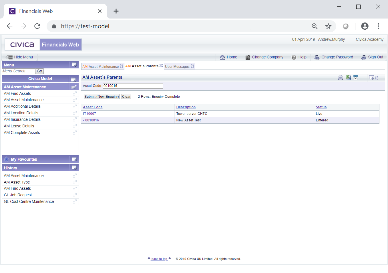
Task: Click the My Favourites star icon
Action: (x=6, y=159)
